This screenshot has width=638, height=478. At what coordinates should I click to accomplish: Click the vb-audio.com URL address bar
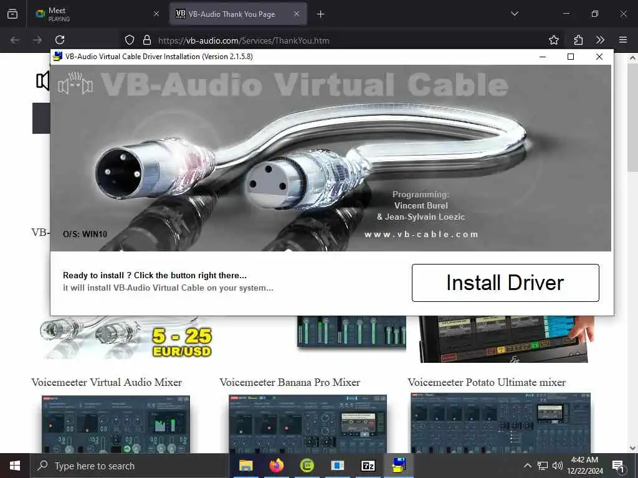244,40
